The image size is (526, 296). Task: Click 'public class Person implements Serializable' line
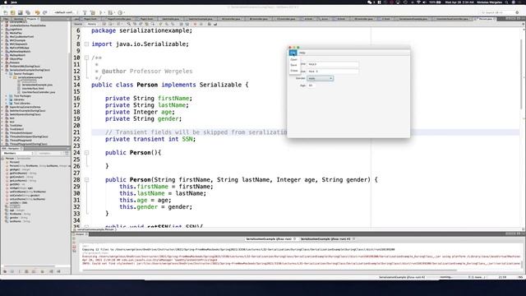click(x=170, y=85)
